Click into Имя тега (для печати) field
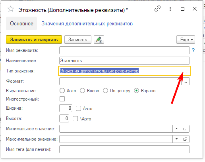Viewport: 205px width, 162px height. [124, 149]
